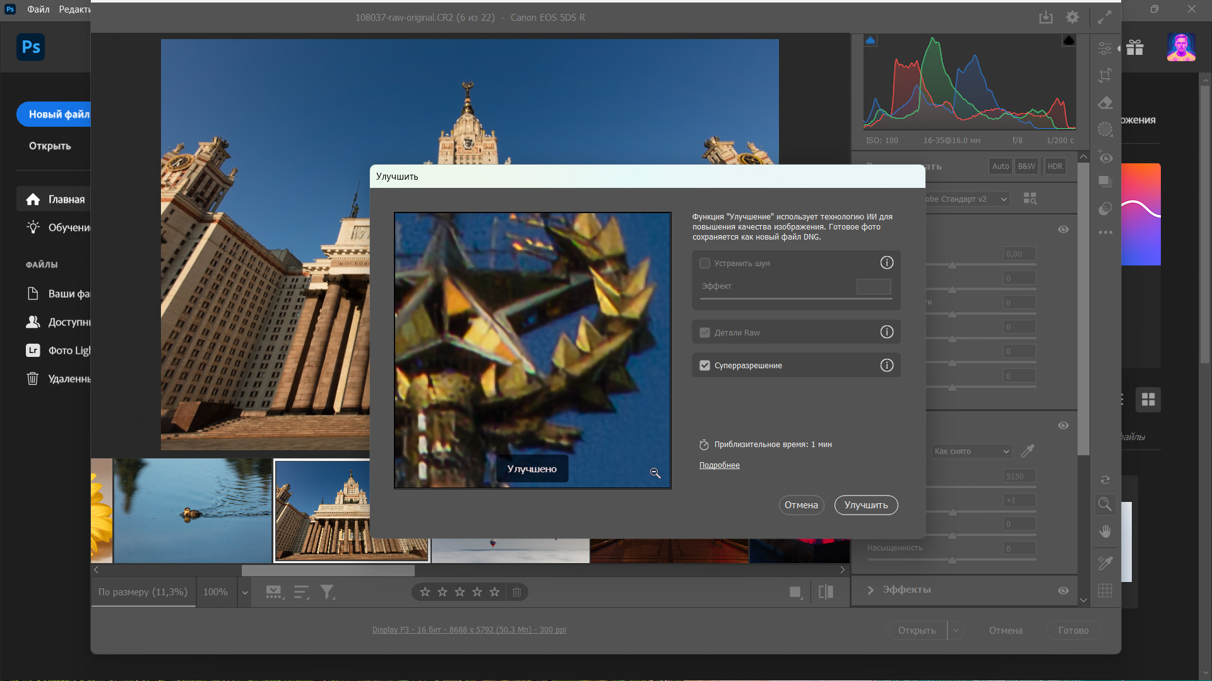Toggle visibility eye of the top edit panel
Image resolution: width=1212 pixels, height=681 pixels.
click(1063, 230)
